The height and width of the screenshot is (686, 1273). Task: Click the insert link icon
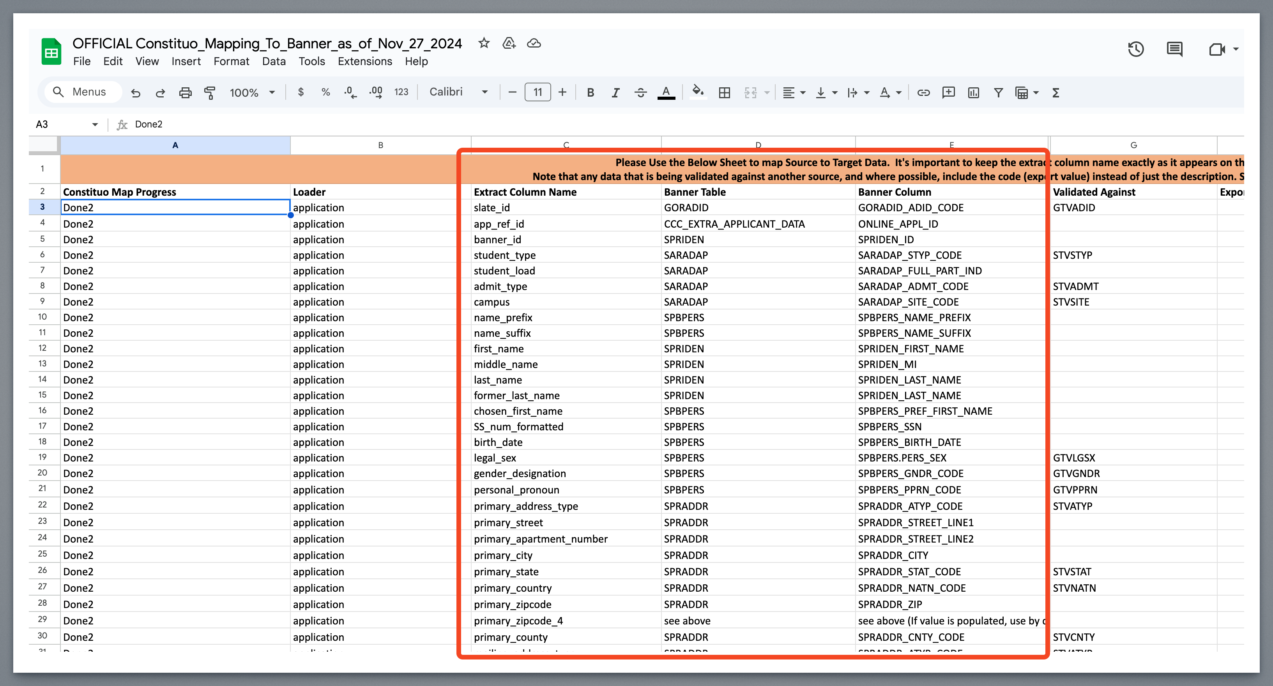coord(923,92)
